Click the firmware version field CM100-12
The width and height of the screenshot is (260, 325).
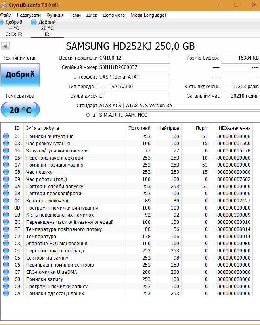coord(134,58)
